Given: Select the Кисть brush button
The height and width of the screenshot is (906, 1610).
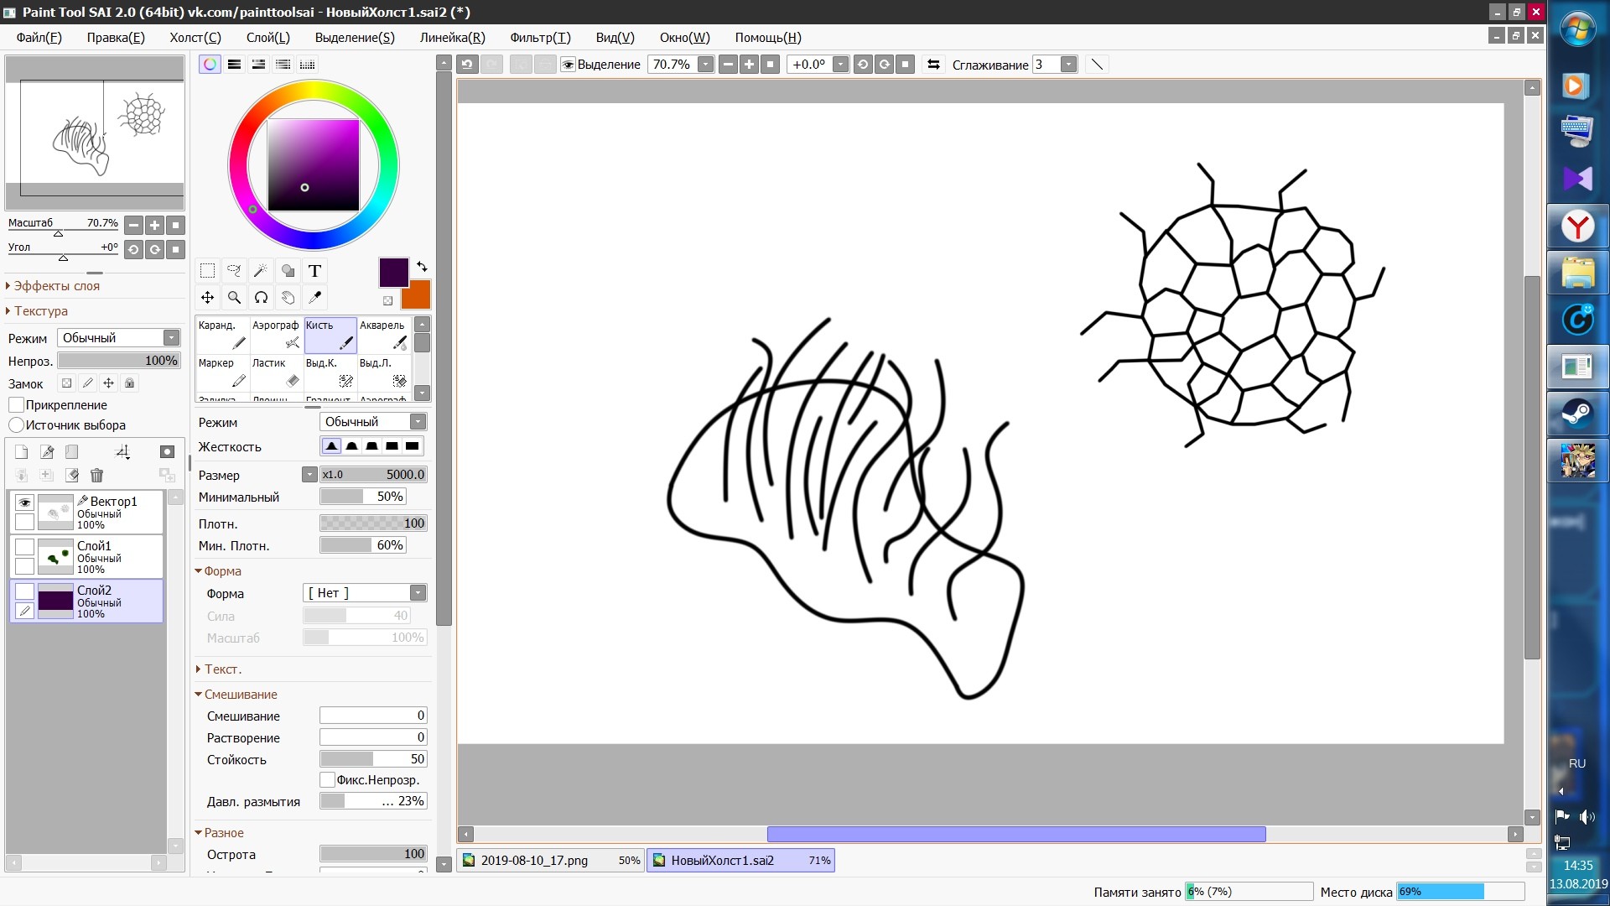Looking at the screenshot, I should click(x=330, y=335).
